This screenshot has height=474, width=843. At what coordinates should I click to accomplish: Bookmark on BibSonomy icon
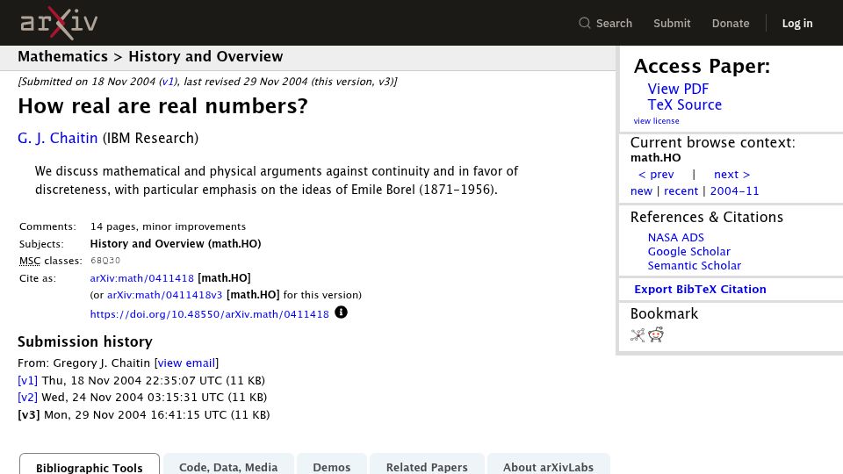(x=638, y=335)
